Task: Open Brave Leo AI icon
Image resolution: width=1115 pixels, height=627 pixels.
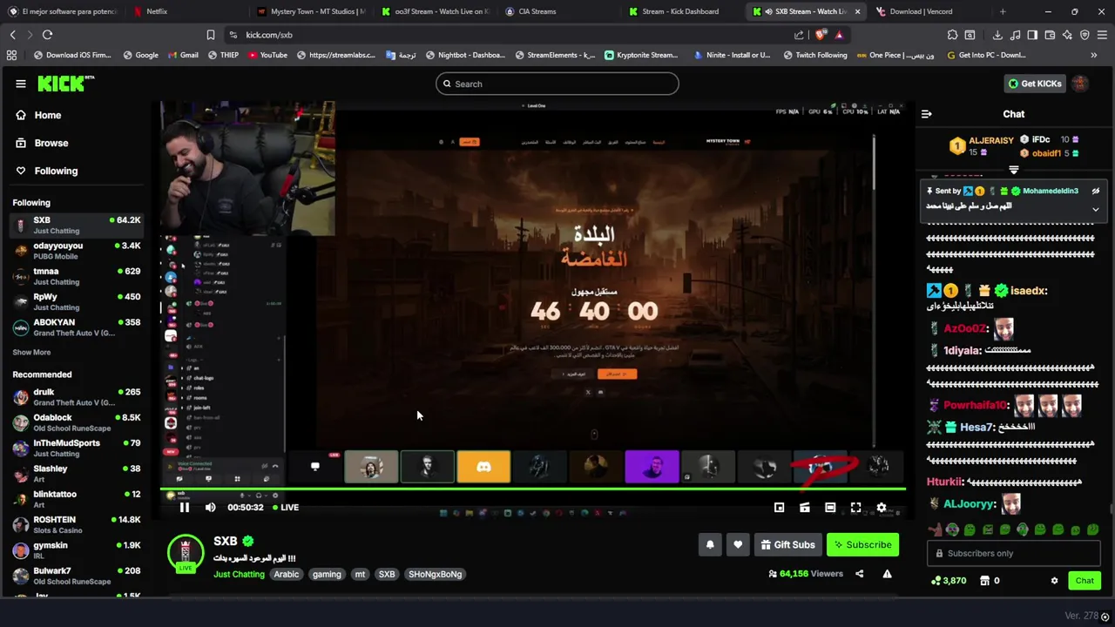Action: pyautogui.click(x=1067, y=35)
